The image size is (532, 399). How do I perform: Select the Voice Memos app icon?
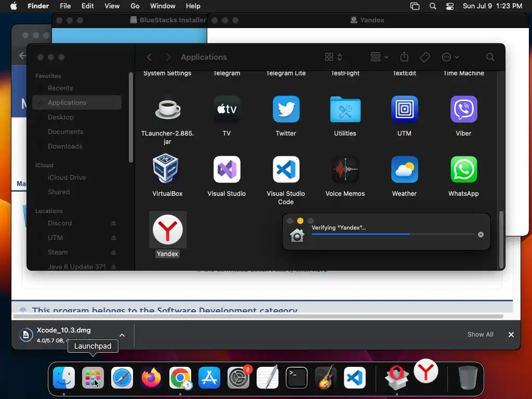pos(345,169)
